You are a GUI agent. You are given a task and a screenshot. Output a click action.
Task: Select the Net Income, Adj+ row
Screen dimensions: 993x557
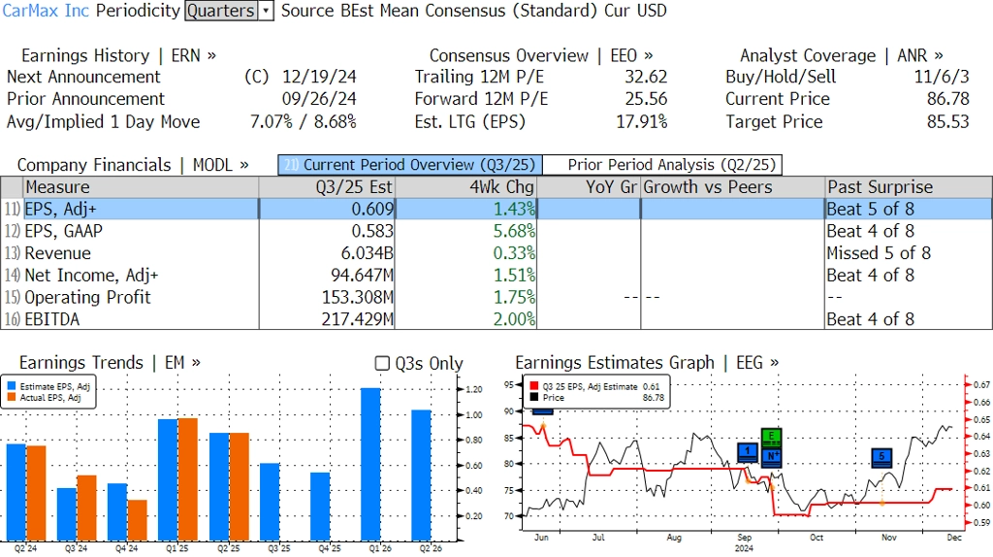pos(496,276)
